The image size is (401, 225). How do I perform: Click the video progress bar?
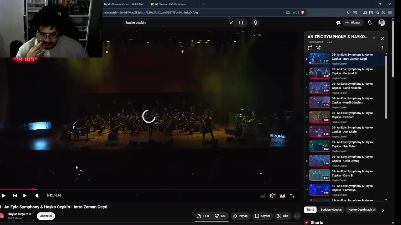[149, 189]
